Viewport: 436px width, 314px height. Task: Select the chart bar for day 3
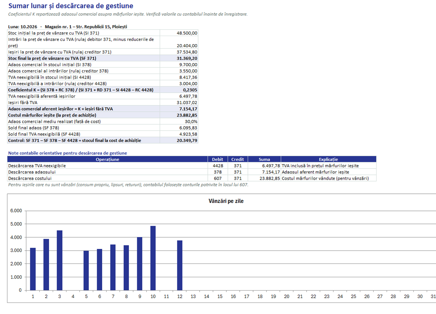coord(59,260)
